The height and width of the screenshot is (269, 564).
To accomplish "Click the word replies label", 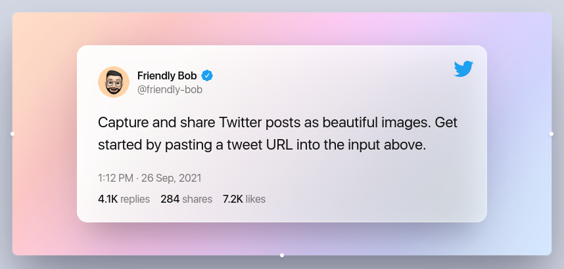I will point(135,199).
